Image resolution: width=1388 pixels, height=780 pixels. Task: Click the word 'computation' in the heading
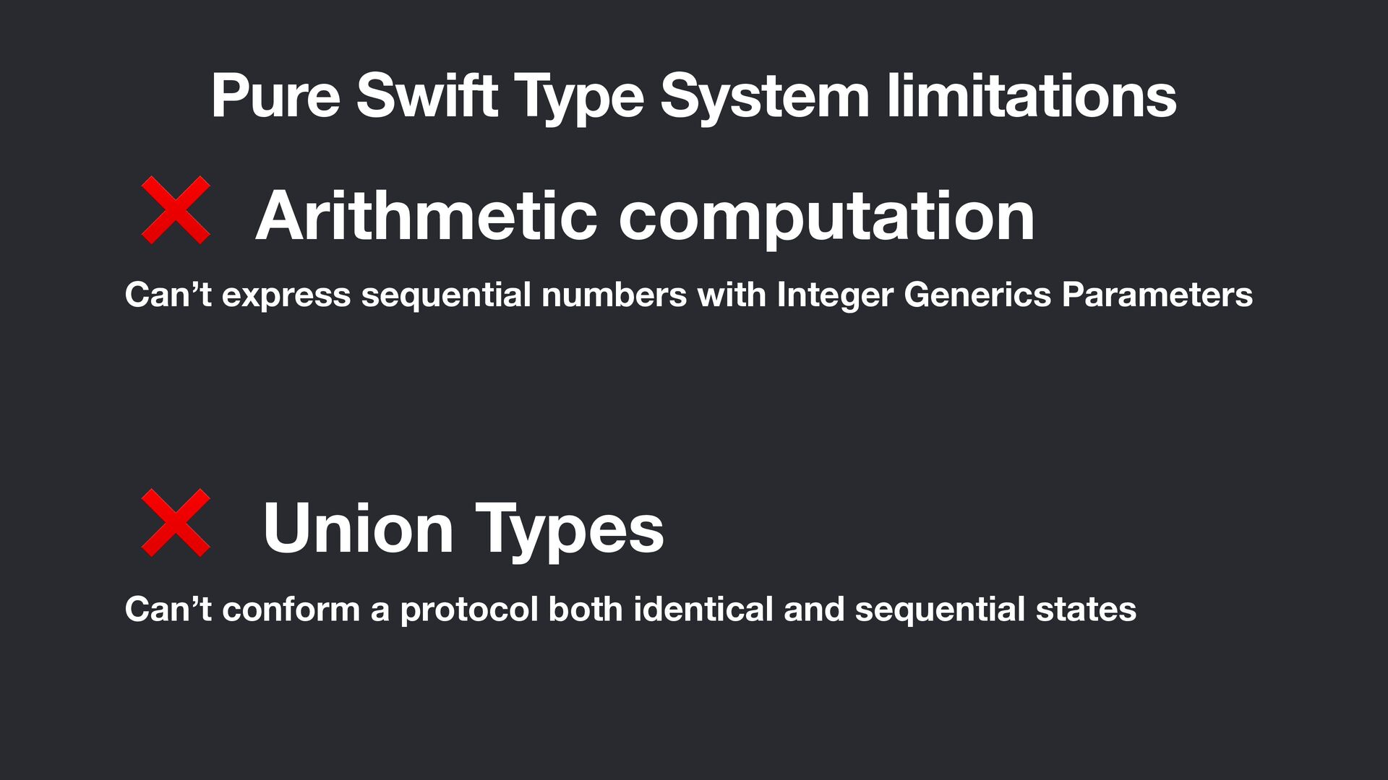click(826, 216)
